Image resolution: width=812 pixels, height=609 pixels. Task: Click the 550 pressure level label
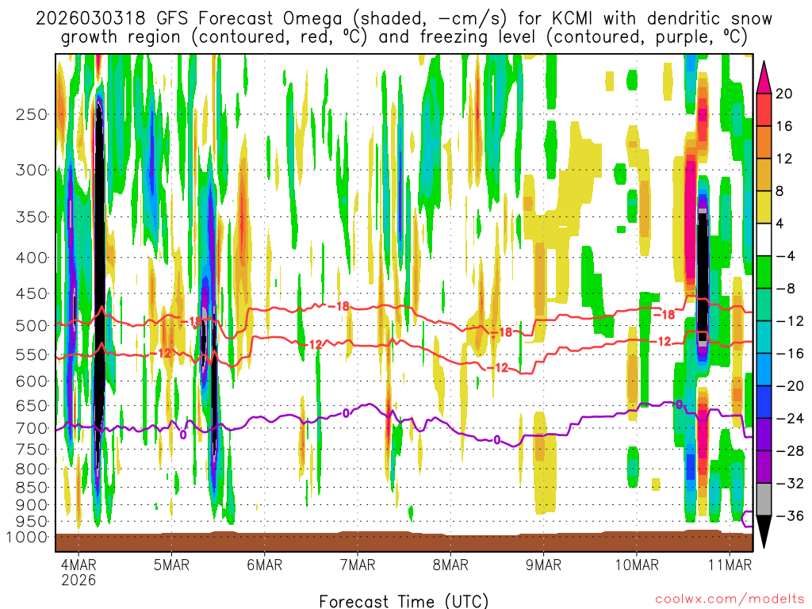[x=32, y=354]
